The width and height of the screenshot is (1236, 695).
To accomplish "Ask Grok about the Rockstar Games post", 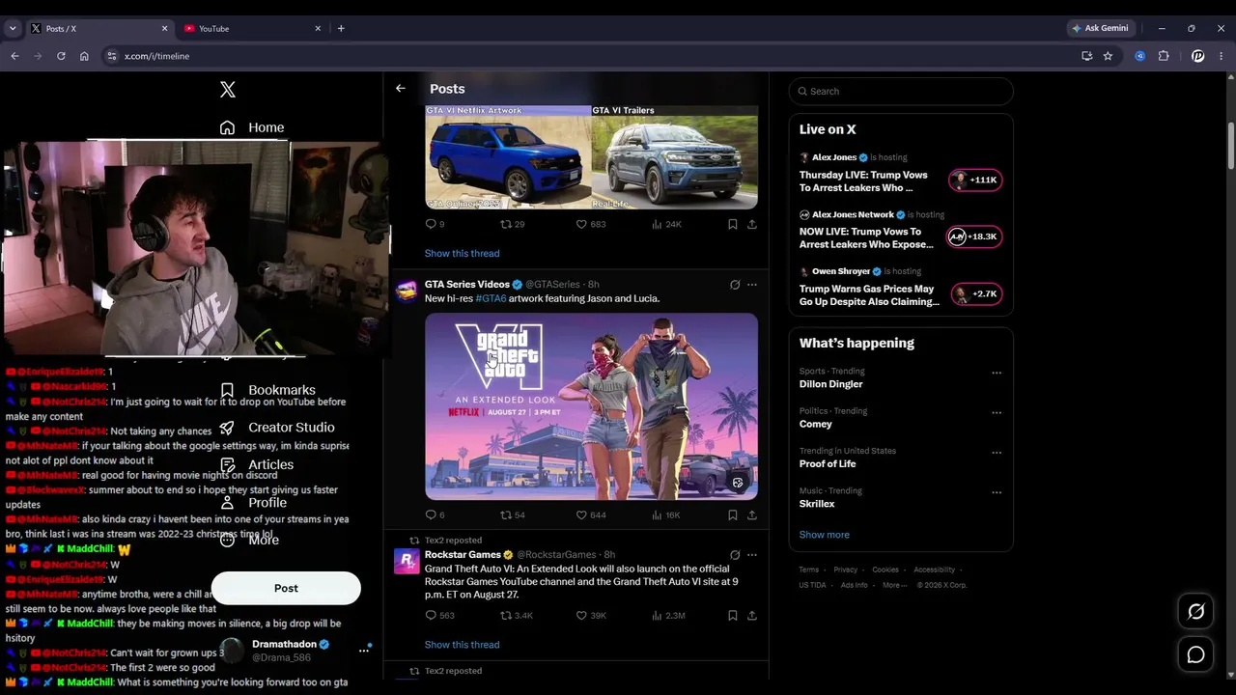I will [x=735, y=555].
